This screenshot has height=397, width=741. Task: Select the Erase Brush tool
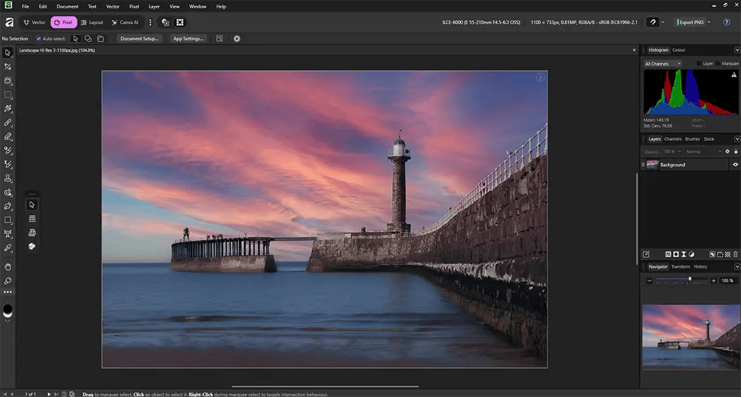7,137
